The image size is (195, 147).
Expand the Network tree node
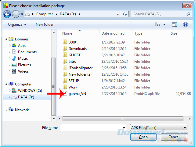tap(7, 110)
